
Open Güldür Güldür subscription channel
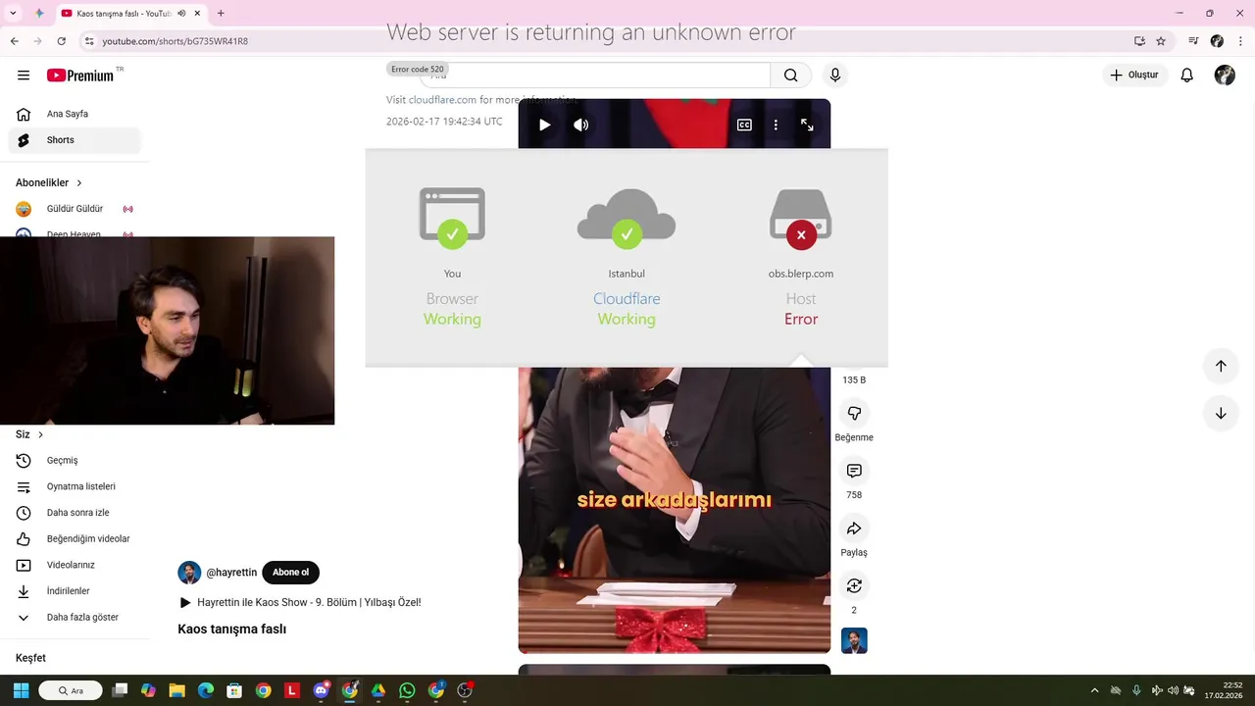(75, 209)
